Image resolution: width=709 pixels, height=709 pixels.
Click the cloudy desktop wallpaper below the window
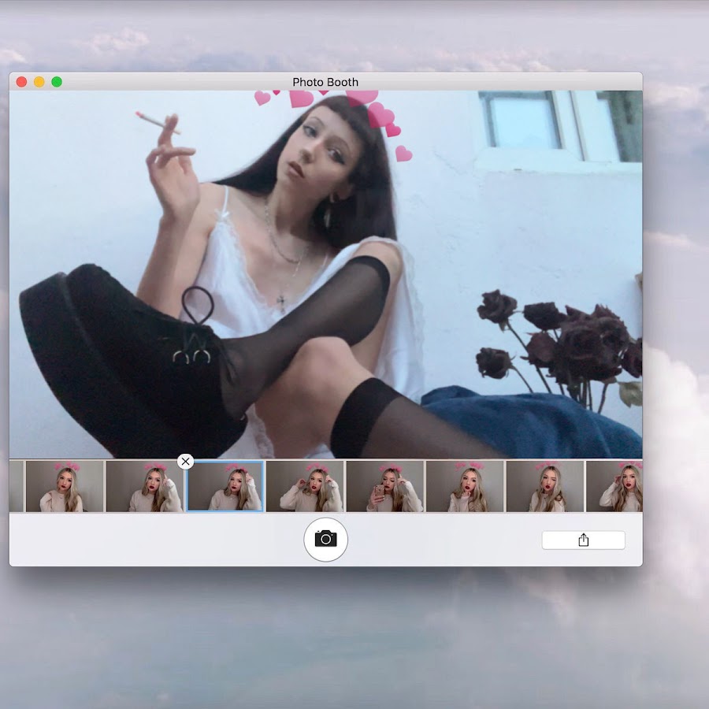pyautogui.click(x=354, y=638)
